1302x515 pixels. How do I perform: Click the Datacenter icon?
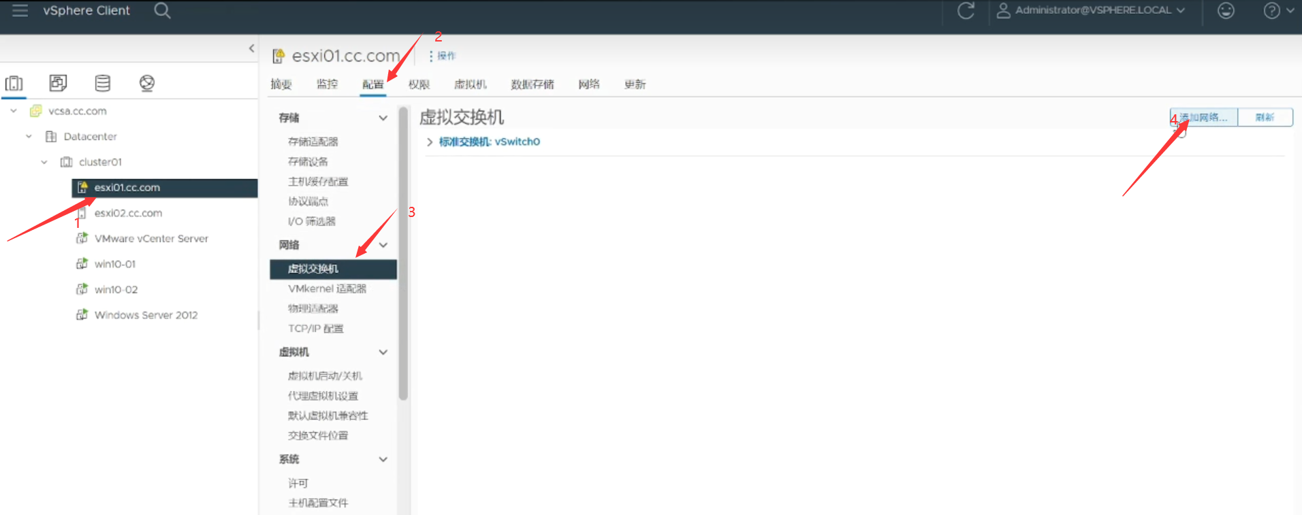(x=50, y=136)
